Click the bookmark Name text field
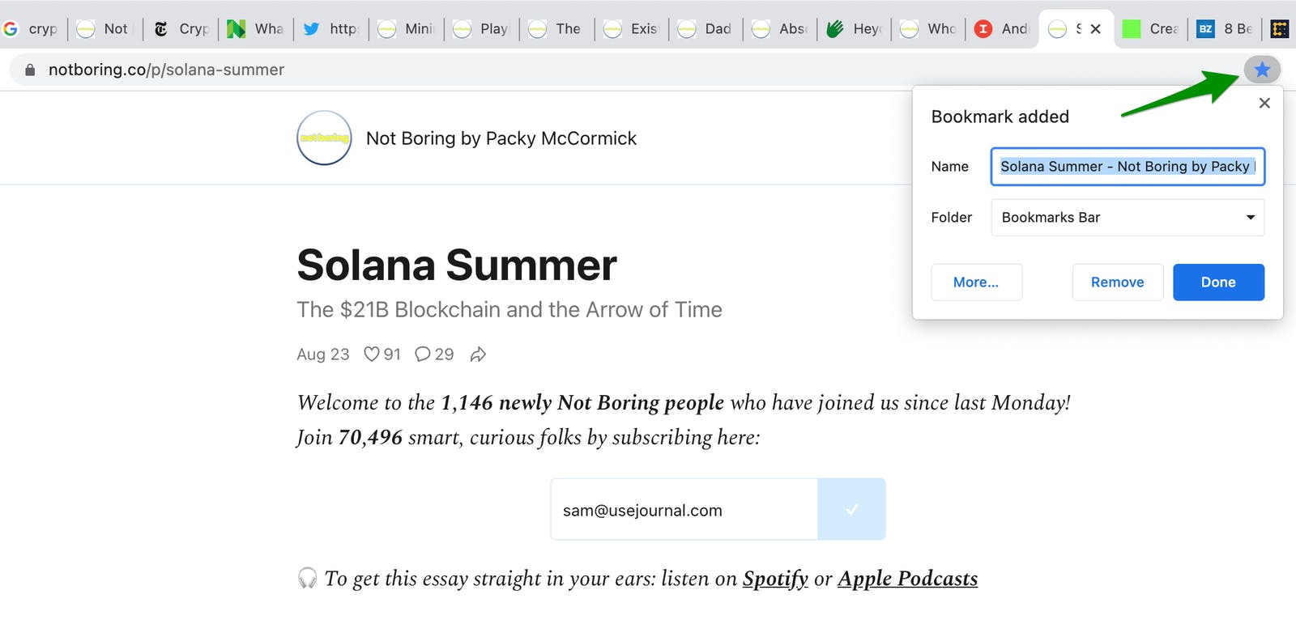Image resolution: width=1296 pixels, height=641 pixels. point(1127,167)
